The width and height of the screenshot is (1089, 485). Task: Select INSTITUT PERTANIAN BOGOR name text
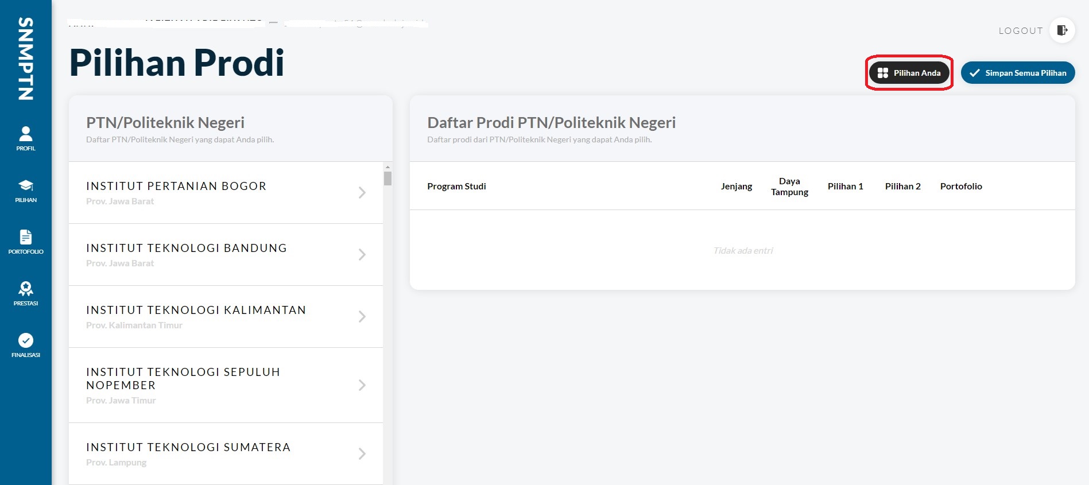(176, 186)
